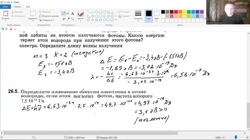Image resolution: width=250 pixels, height=140 pixels.
Task: Pick the yellow color swatch
Action: tap(184, 12)
